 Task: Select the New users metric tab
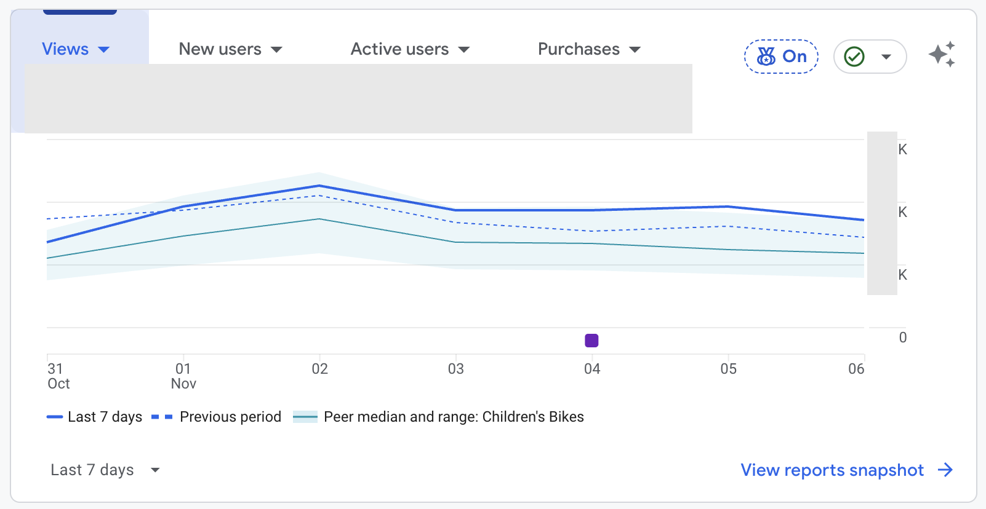(220, 49)
